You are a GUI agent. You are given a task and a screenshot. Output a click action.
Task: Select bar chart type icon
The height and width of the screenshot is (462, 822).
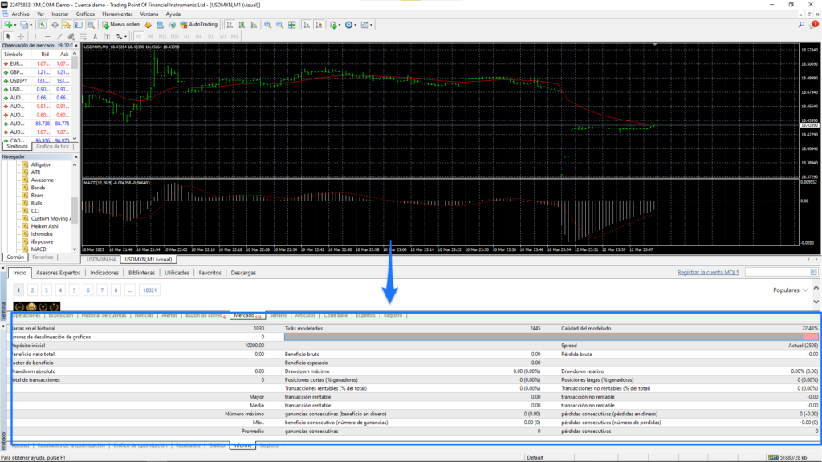pyautogui.click(x=230, y=25)
